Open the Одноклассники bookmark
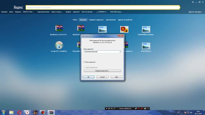The image size is (205, 115). (43, 12)
